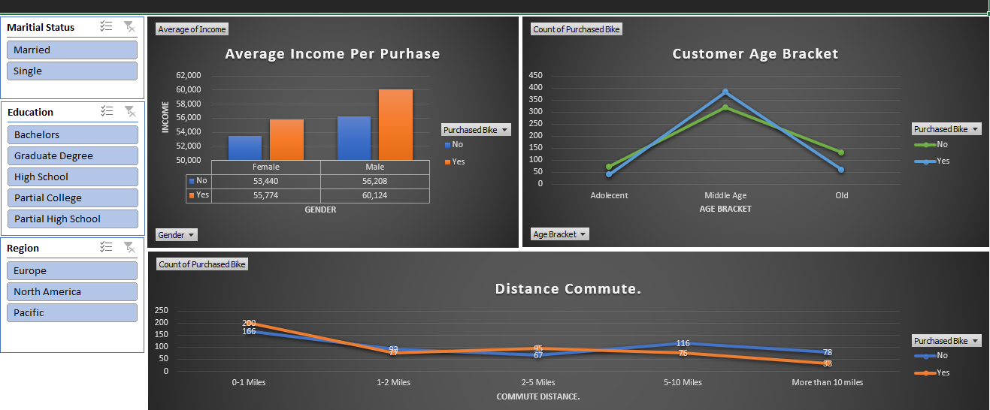Click the Average of Income field button
The image size is (990, 410).
click(192, 29)
